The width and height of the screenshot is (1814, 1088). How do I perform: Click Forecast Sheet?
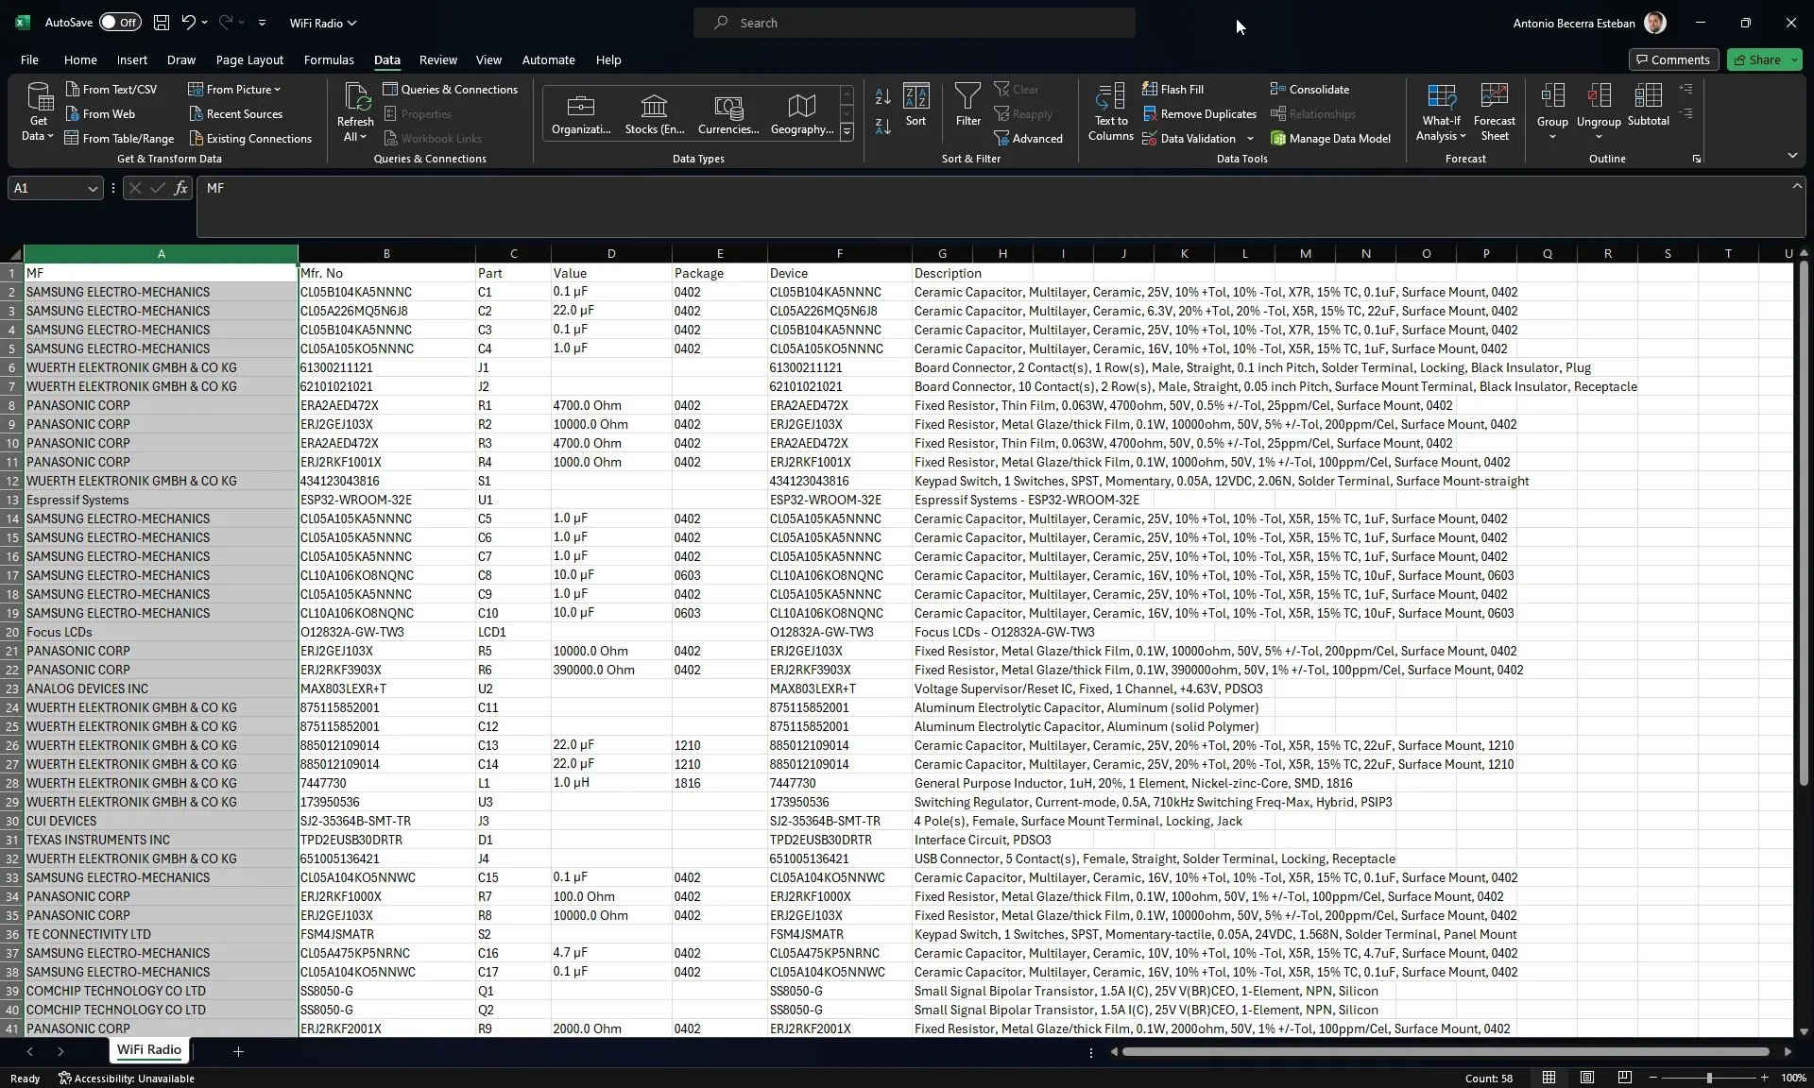(1494, 112)
